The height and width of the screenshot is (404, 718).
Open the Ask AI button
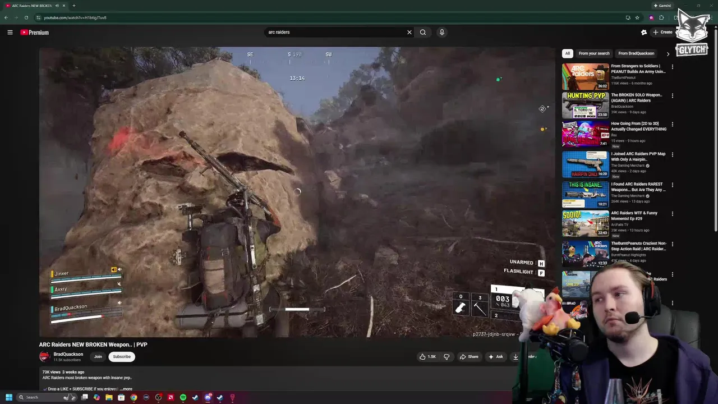496,356
